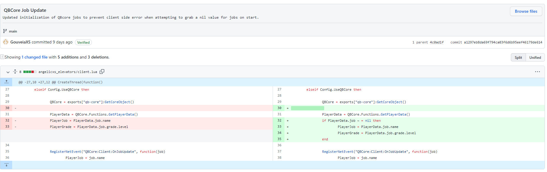Click the left line 35 RegisterNetEvent code
This screenshot has height=172, width=547.
tap(107, 152)
